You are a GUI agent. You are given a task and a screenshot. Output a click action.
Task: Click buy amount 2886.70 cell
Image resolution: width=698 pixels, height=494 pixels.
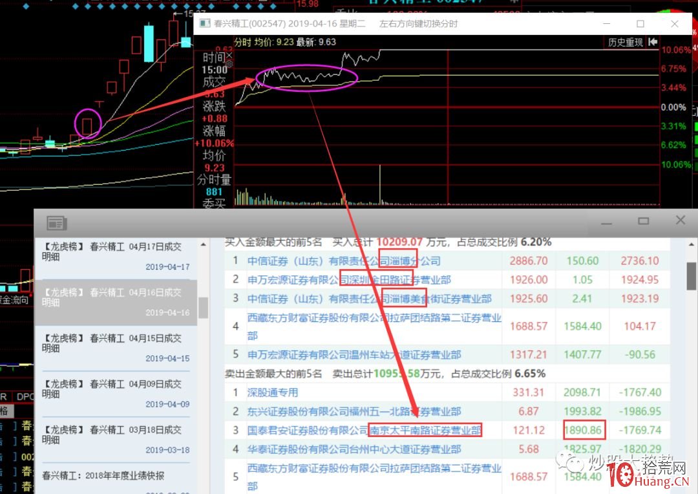click(x=529, y=261)
